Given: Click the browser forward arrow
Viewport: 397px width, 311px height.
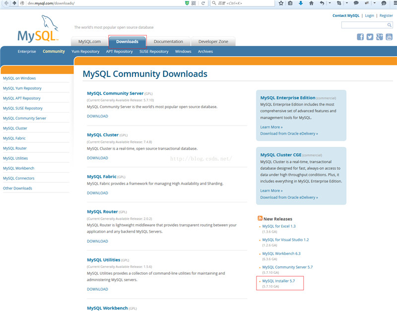Looking at the screenshot, I should pyautogui.click(x=14, y=3).
